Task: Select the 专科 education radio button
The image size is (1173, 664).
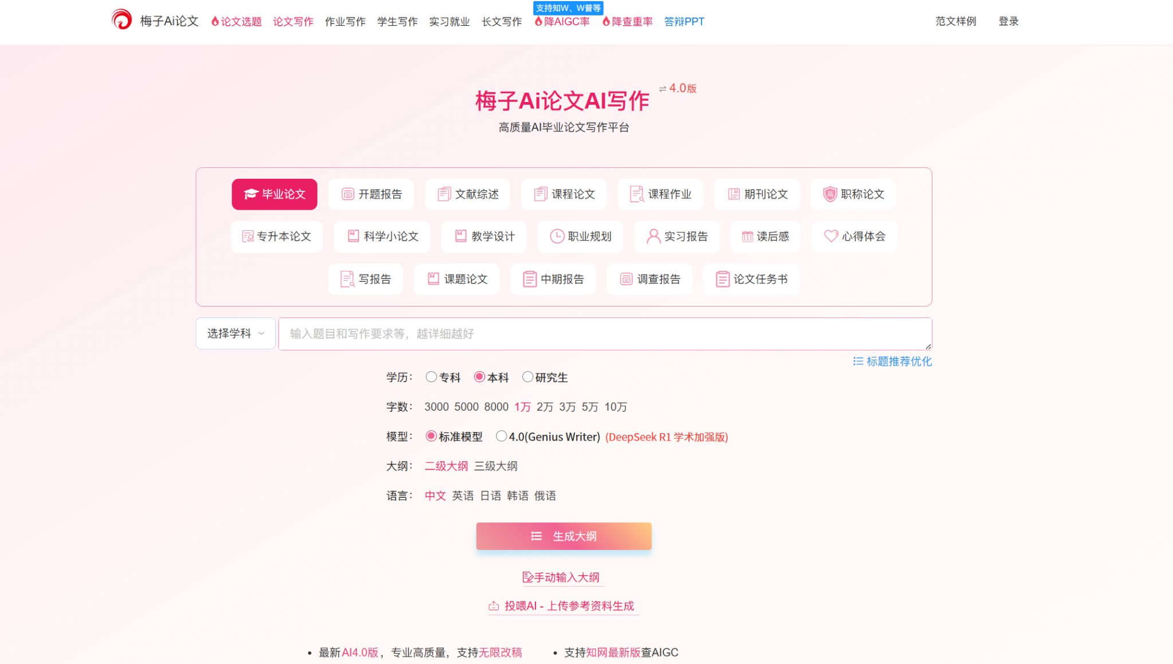Action: click(x=431, y=377)
